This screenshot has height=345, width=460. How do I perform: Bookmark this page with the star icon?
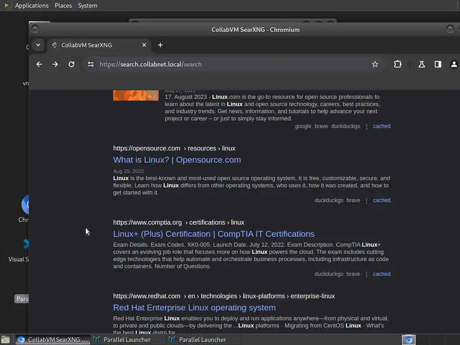(x=375, y=64)
